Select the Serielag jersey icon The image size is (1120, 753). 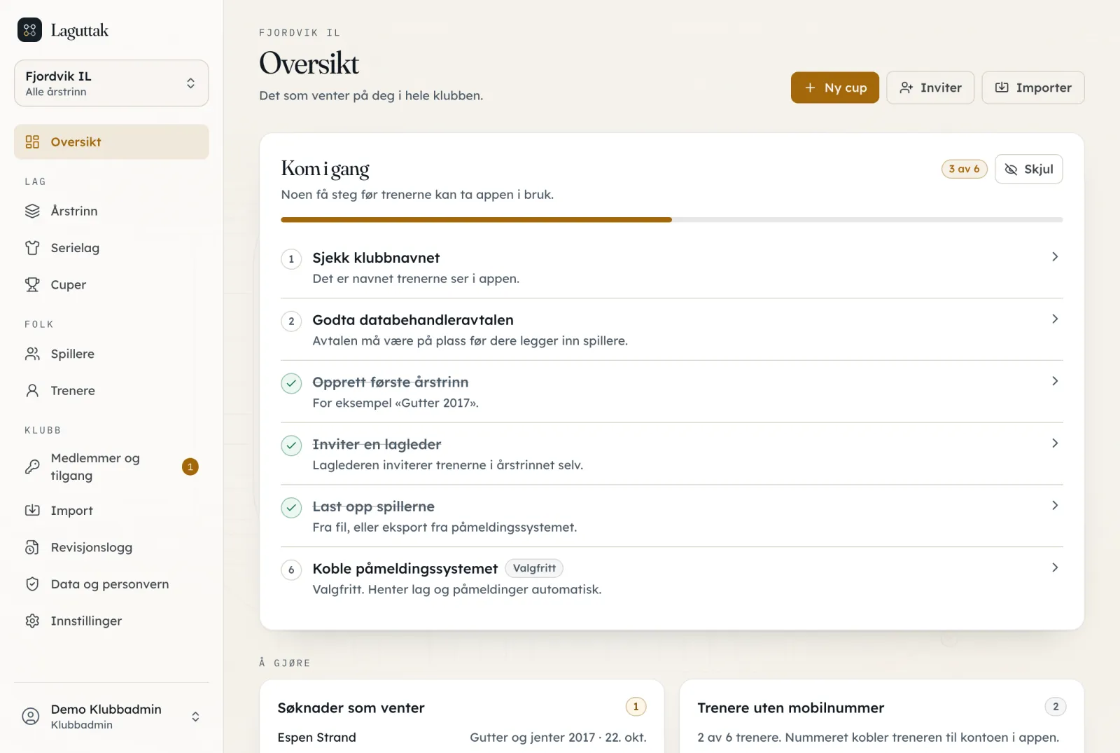coord(32,248)
